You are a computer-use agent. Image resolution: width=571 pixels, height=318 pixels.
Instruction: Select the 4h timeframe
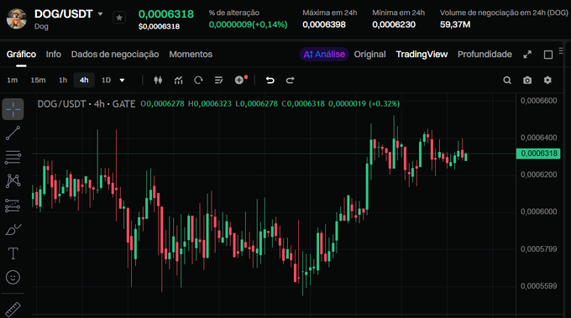tap(84, 80)
